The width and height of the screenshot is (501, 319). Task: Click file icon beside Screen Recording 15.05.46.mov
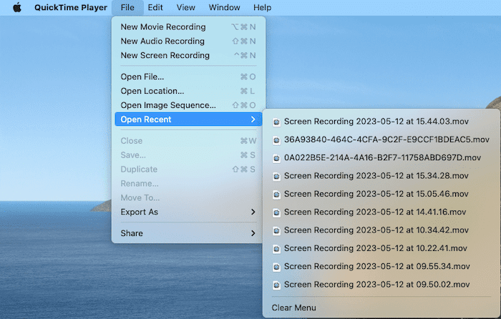276,194
